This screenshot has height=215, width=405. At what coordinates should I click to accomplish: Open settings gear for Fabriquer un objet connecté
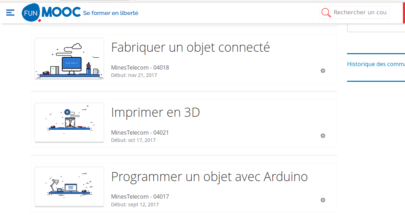click(x=323, y=71)
